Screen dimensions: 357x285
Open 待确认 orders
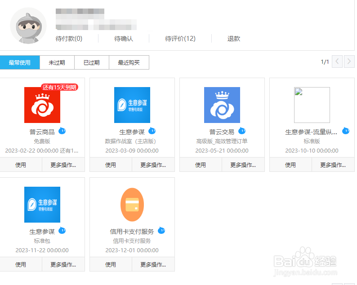[x=124, y=39]
